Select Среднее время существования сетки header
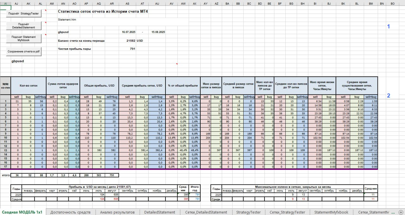Image resolution: width=405 pixels, height=215 pixels. [357, 85]
